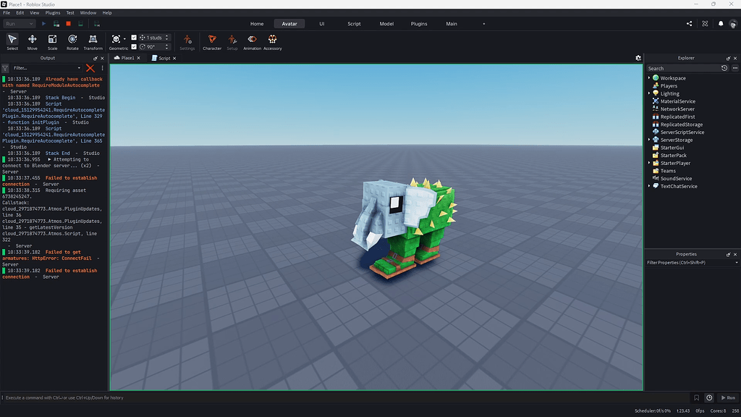Viewport: 741px width, 417px height.
Task: Expand 'Attempting to connect' output entry
Action: click(49, 160)
